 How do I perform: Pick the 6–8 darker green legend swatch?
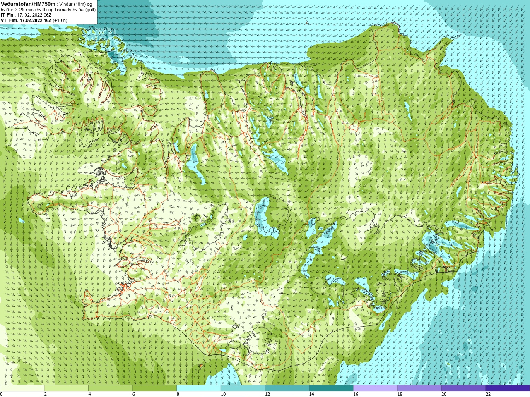pyautogui.click(x=154, y=388)
